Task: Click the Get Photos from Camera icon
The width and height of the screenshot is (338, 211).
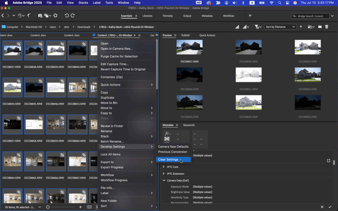Action: click(x=40, y=15)
